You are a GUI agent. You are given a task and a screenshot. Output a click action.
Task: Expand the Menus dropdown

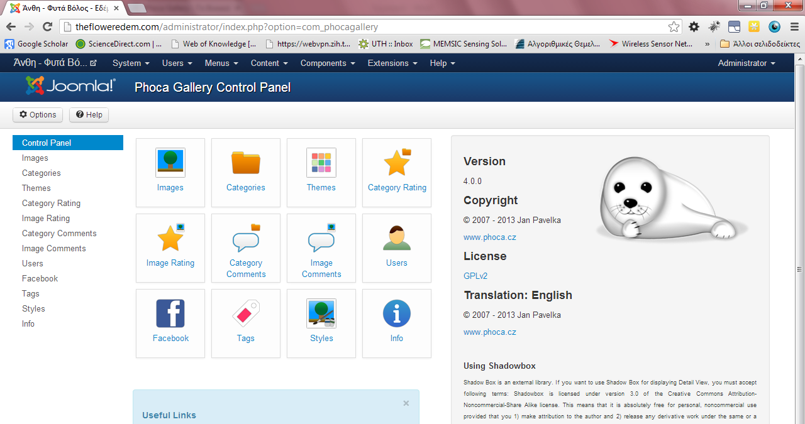pyautogui.click(x=221, y=63)
